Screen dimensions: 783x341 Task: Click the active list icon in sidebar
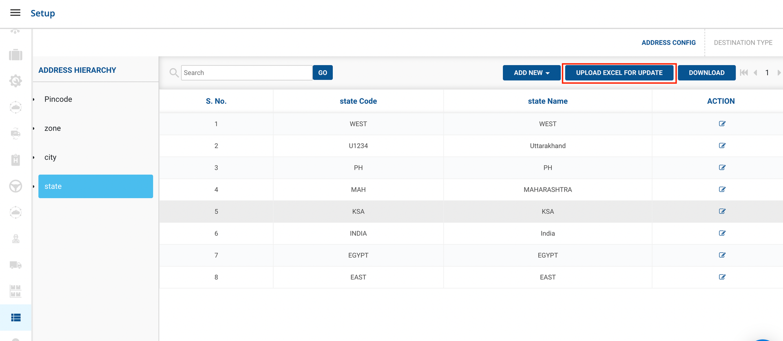[x=15, y=317]
